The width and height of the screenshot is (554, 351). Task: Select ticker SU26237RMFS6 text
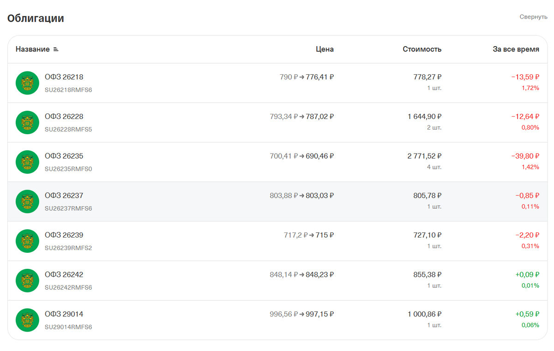pyautogui.click(x=68, y=208)
